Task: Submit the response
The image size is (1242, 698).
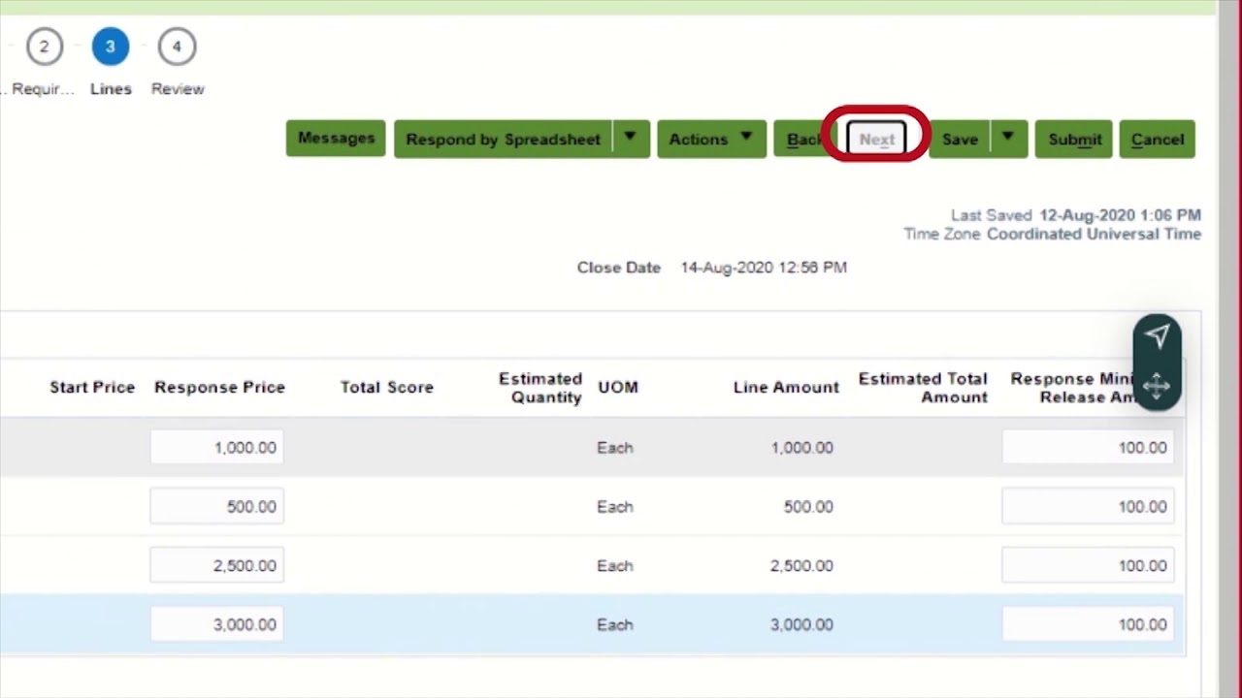Action: point(1074,139)
